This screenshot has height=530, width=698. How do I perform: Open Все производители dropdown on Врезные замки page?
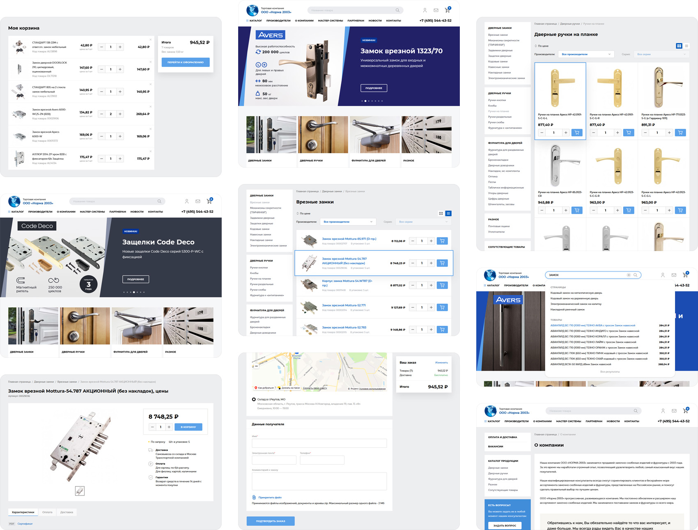[349, 222]
